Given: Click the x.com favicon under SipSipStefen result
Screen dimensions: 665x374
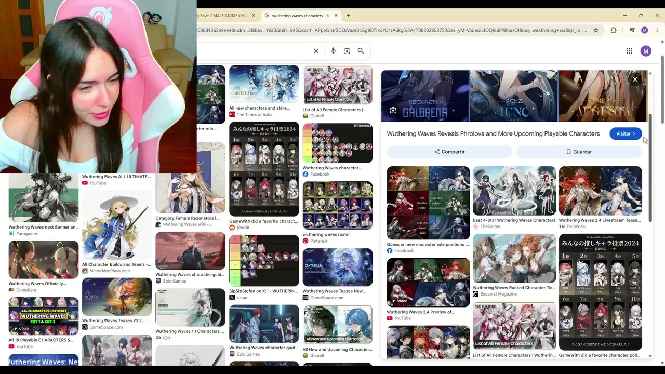Looking at the screenshot, I should click(232, 298).
